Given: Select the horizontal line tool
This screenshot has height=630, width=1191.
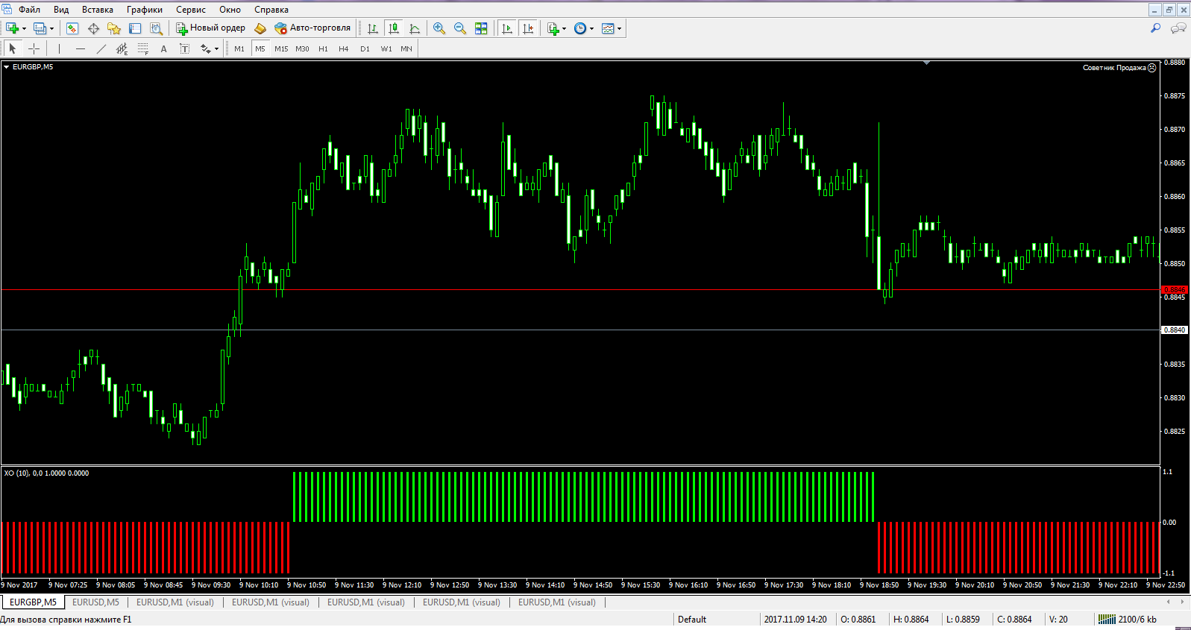Looking at the screenshot, I should [x=80, y=48].
